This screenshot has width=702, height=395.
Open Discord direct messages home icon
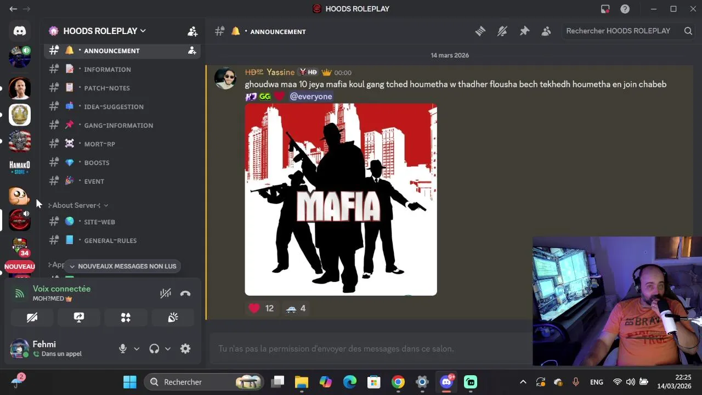pyautogui.click(x=20, y=31)
